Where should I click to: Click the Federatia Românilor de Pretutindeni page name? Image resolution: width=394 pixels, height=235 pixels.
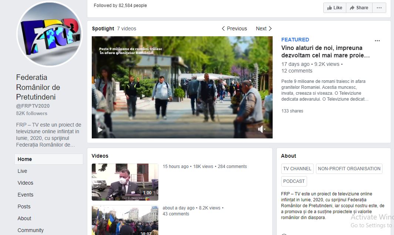coord(38,87)
